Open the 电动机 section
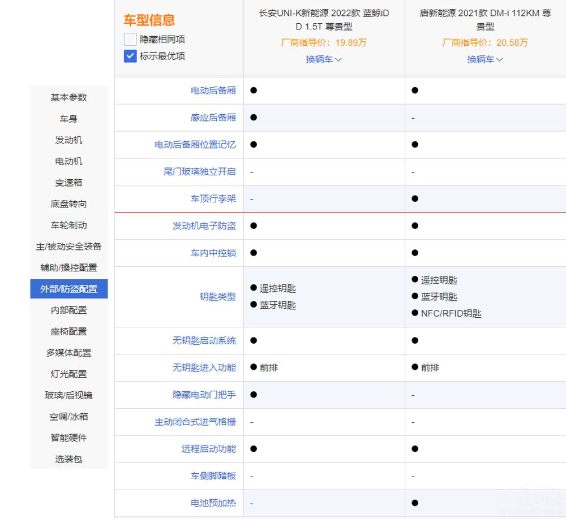 pyautogui.click(x=68, y=161)
